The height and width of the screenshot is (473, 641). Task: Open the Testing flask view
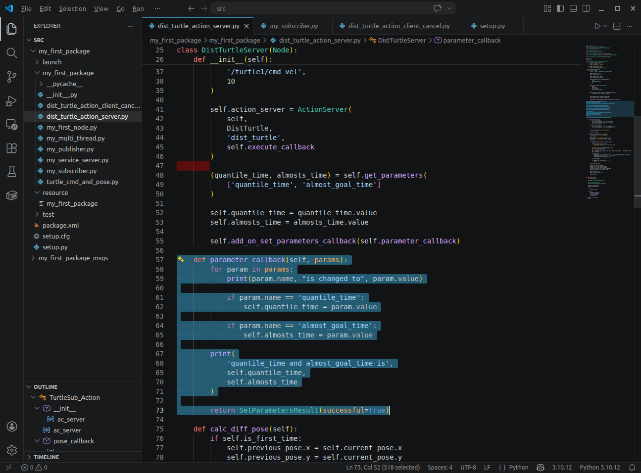coord(12,172)
